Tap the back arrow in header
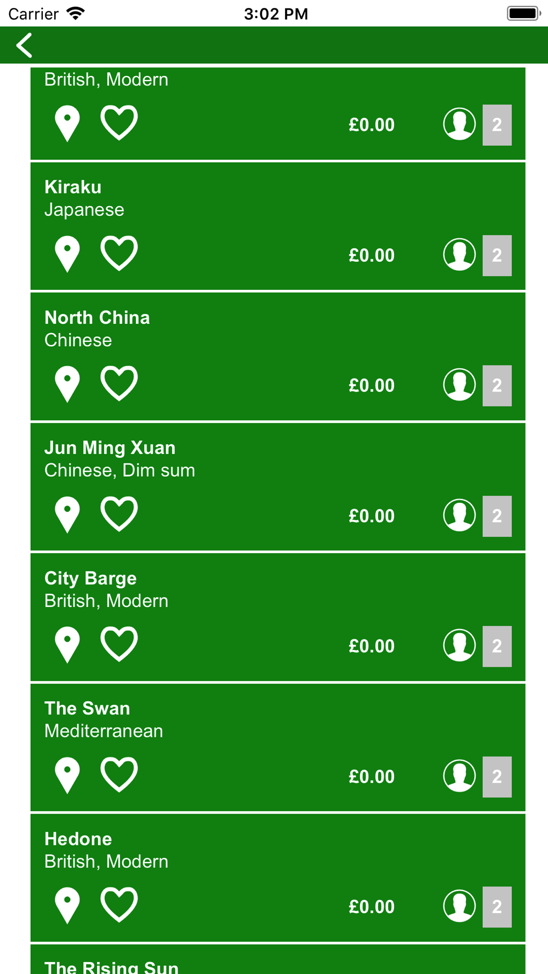The height and width of the screenshot is (974, 548). pos(25,45)
